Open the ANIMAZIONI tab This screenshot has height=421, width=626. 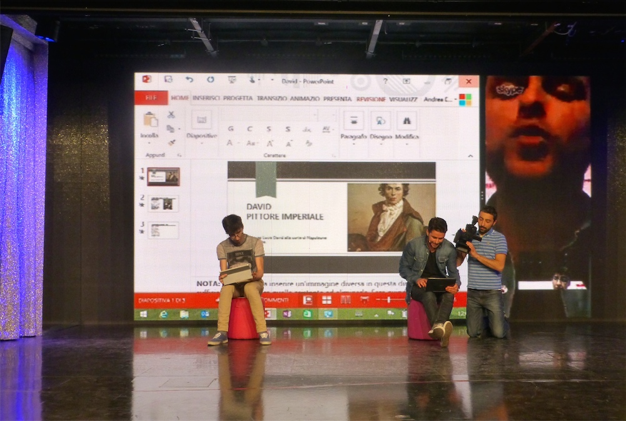pos(305,99)
